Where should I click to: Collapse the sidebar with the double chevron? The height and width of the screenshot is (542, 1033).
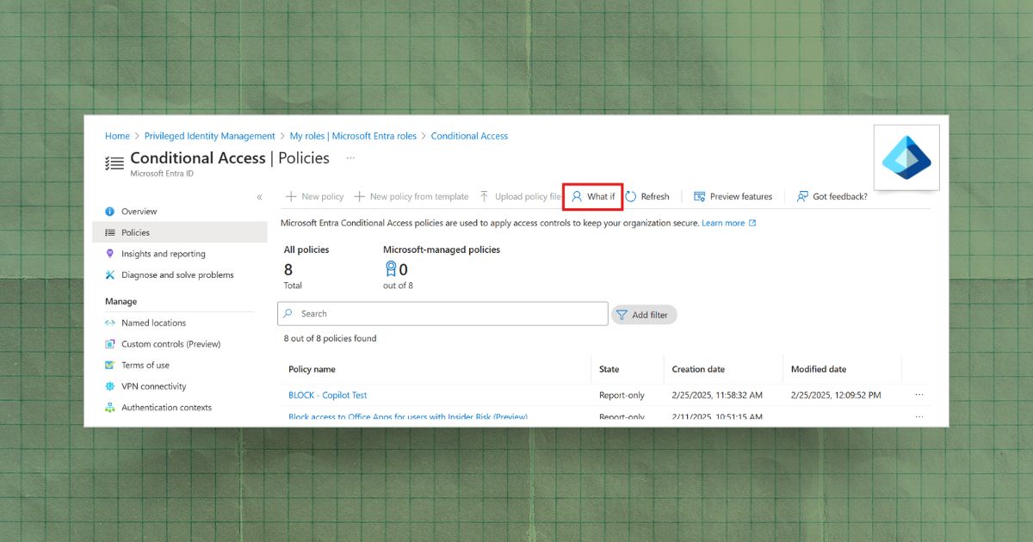coord(259,197)
